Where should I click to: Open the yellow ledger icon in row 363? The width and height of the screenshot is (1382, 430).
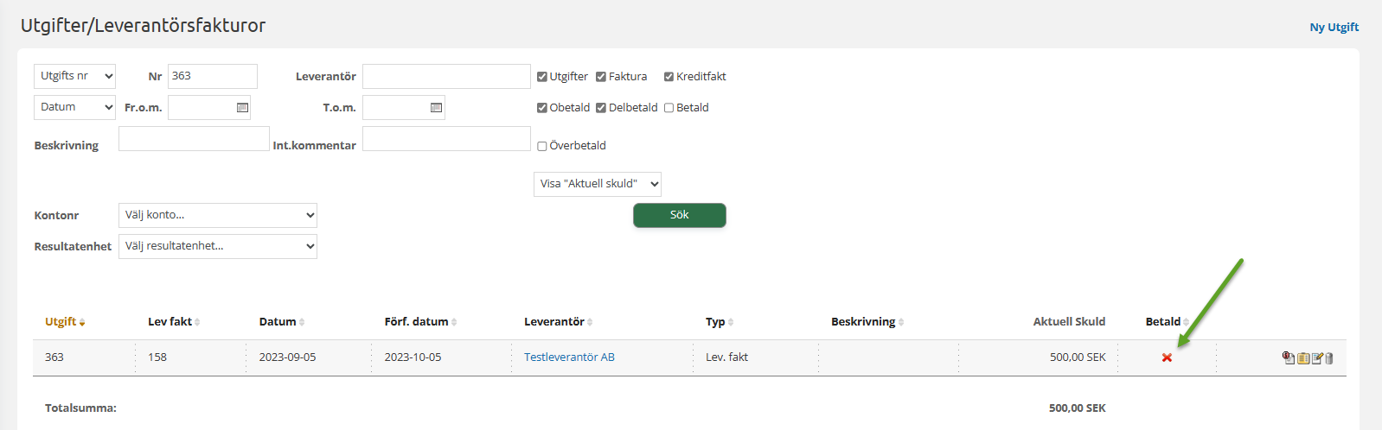click(x=1303, y=358)
